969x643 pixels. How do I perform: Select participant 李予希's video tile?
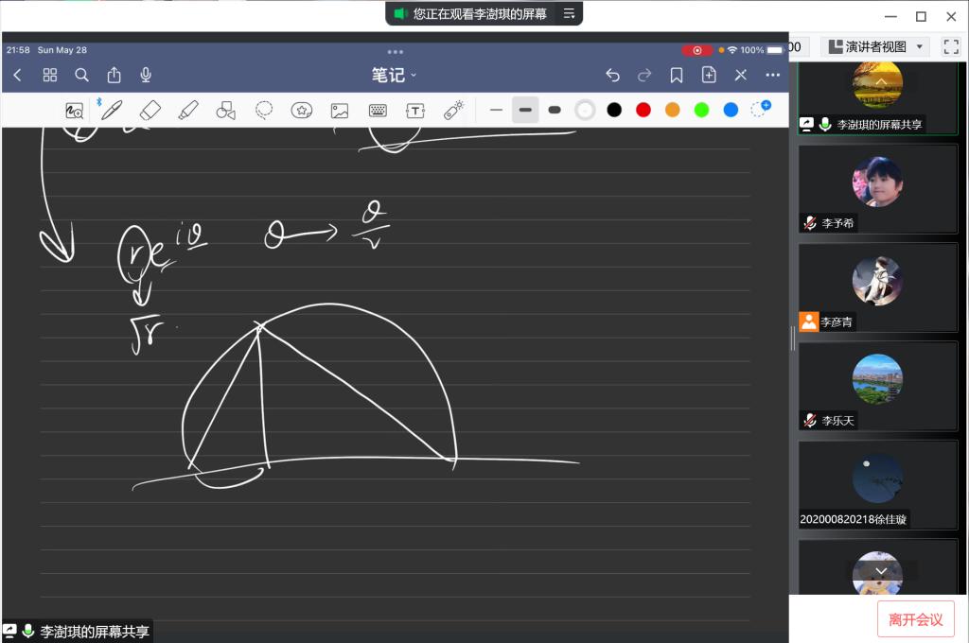coord(877,188)
